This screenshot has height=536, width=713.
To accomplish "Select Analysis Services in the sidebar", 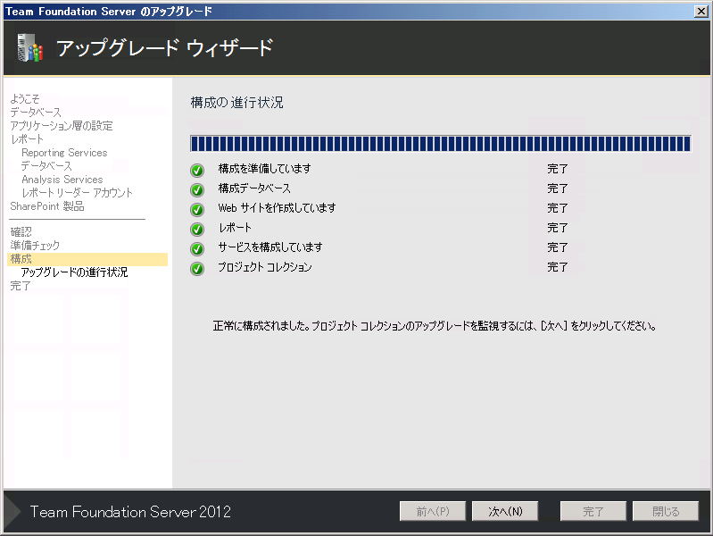I will point(62,180).
